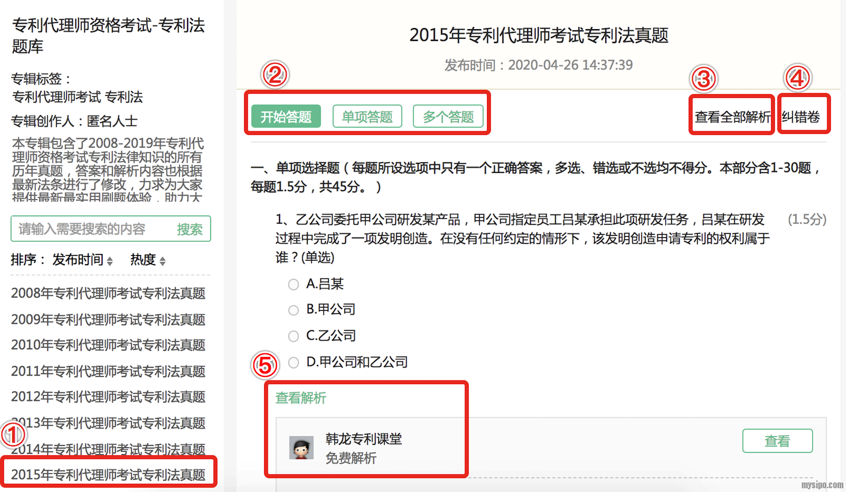Expand 查看解析 for question 1
This screenshot has height=492, width=846.
tap(301, 398)
